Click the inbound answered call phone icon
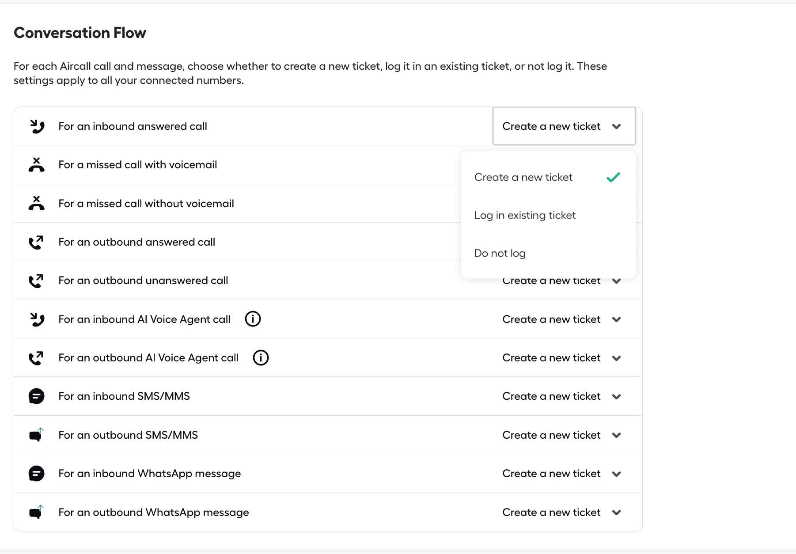796x554 pixels. point(37,126)
